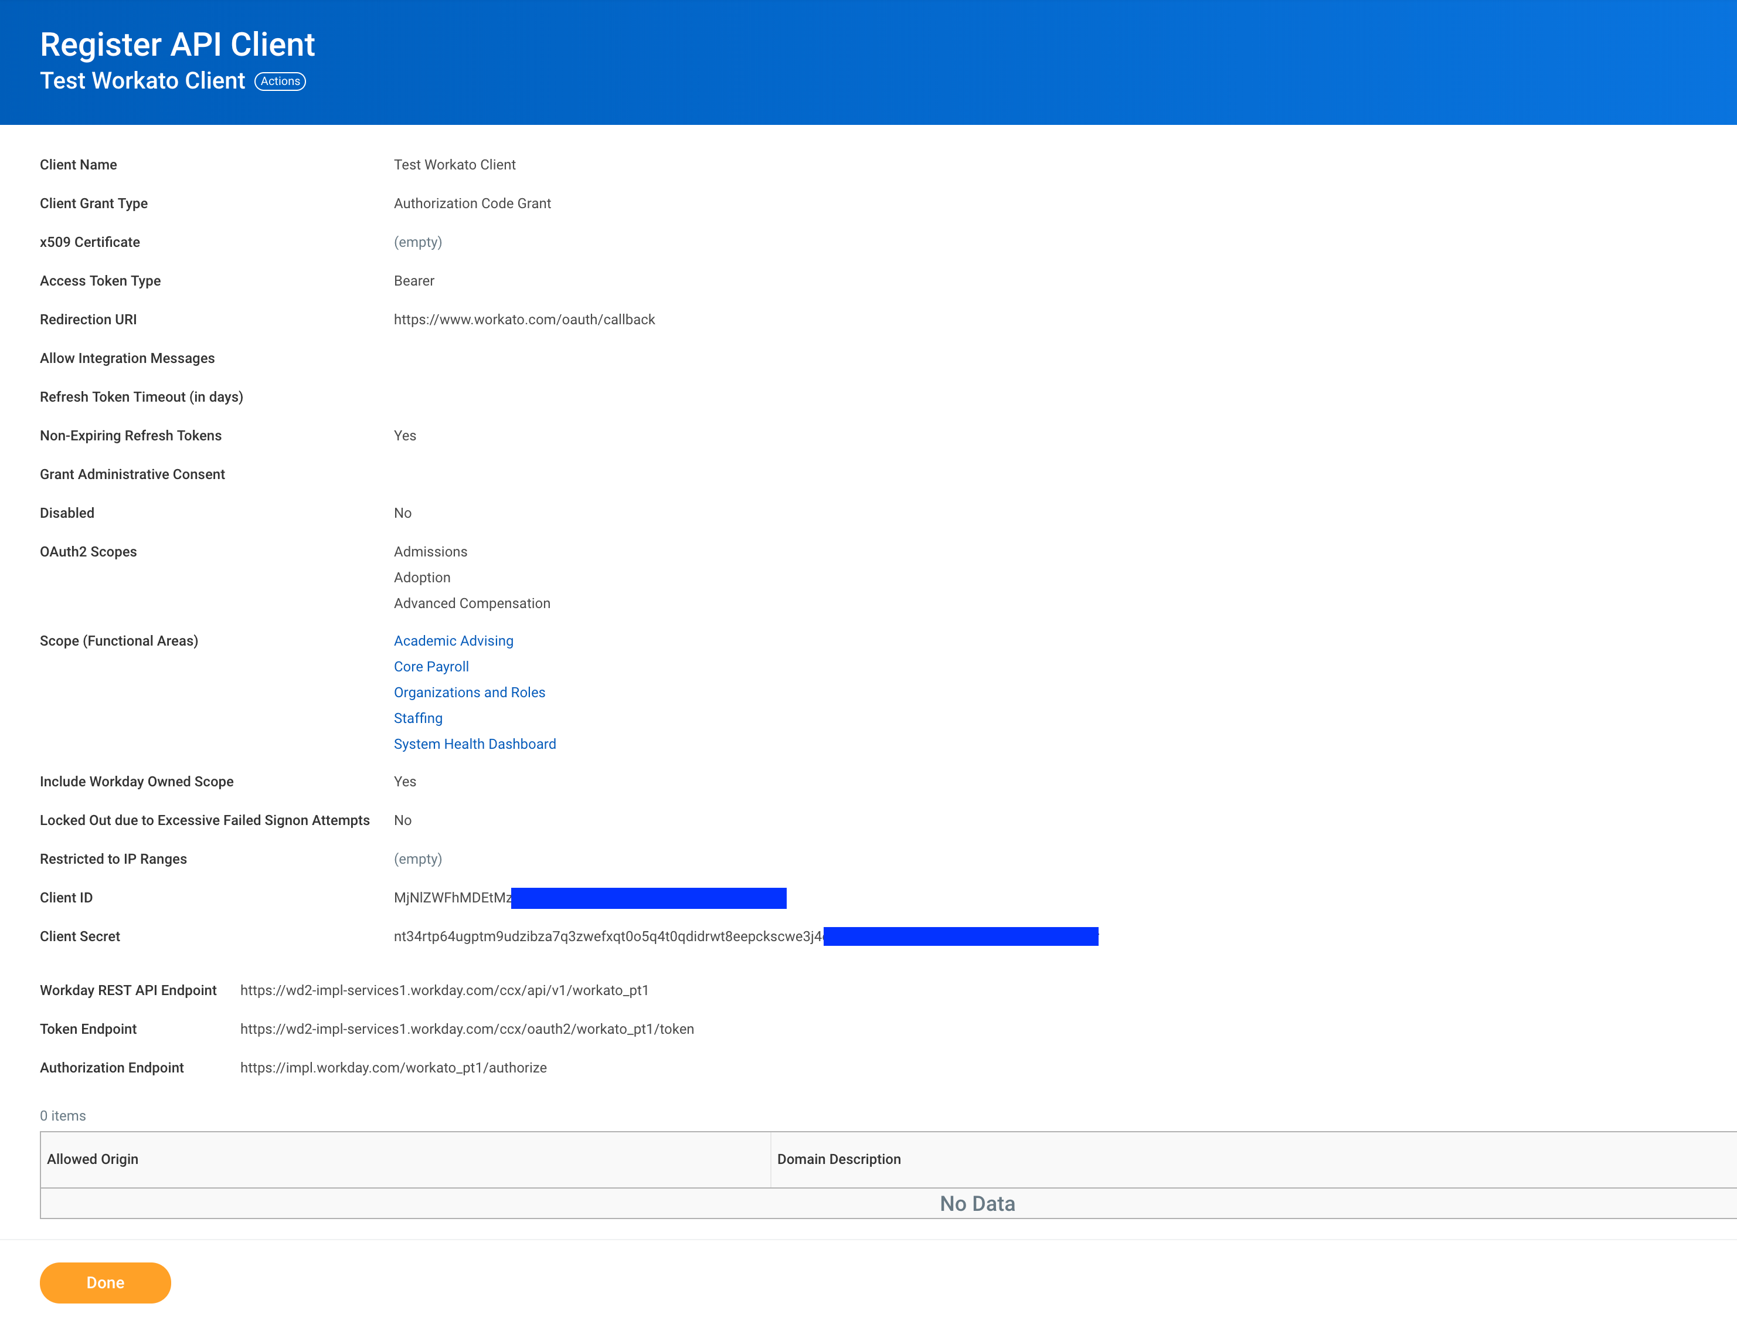Click the Non-Expiring Refresh Tokens Yes value

[405, 436]
